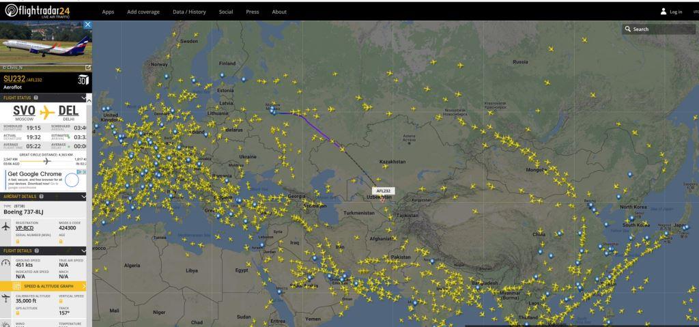Click lock icon under Vertical Speed

point(61,302)
